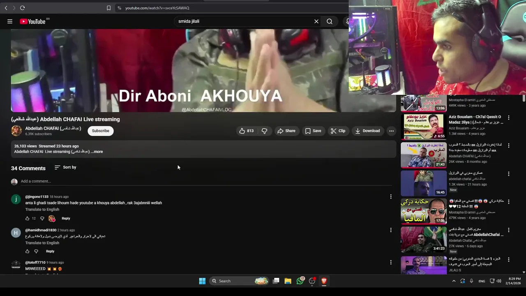Open the 16:45 suggested video thumbnail
526x296 pixels.
(x=424, y=183)
